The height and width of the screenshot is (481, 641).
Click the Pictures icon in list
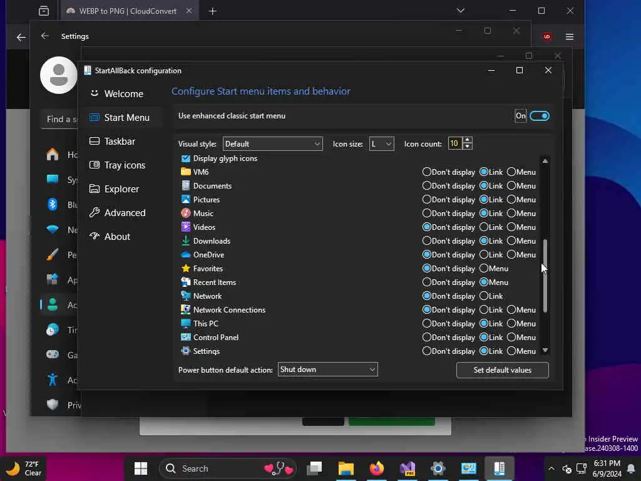click(x=185, y=199)
